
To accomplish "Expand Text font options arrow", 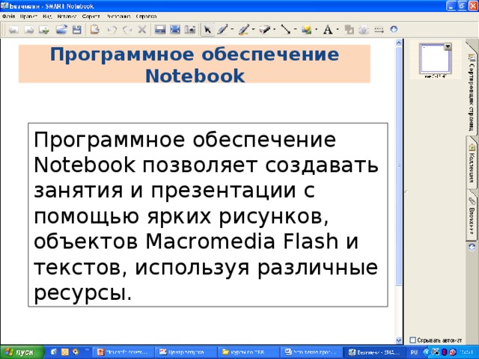I will coord(338,29).
